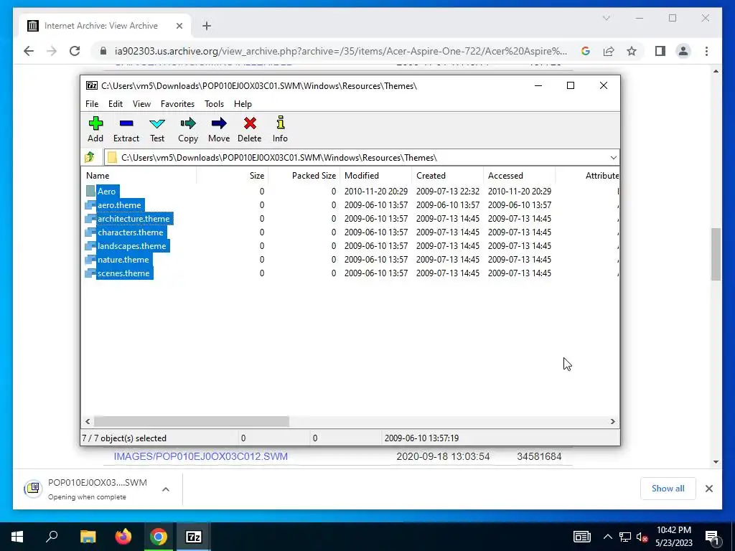The image size is (735, 551).
Task: Sort by the Modified column header
Action: [376, 176]
